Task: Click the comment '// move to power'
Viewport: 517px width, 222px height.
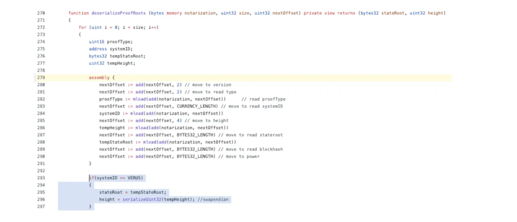Action: 239,156
